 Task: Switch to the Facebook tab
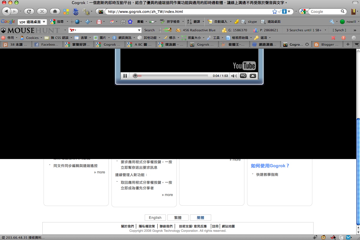point(47,45)
